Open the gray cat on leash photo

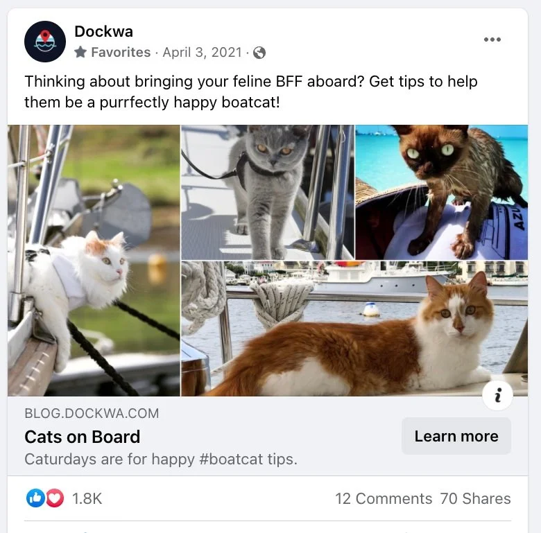pos(268,192)
